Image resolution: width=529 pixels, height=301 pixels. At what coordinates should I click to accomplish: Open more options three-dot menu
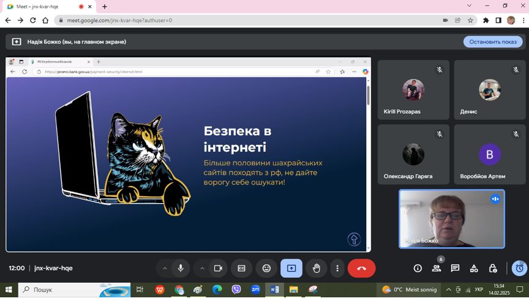point(337,268)
